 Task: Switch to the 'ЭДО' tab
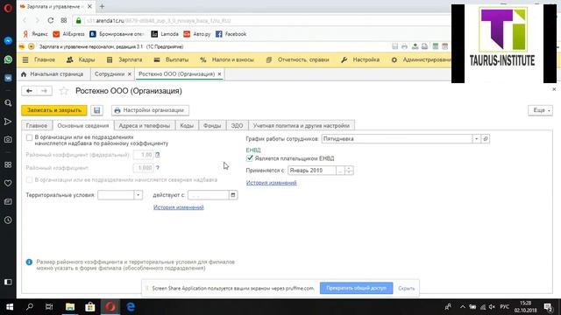[x=237, y=126]
